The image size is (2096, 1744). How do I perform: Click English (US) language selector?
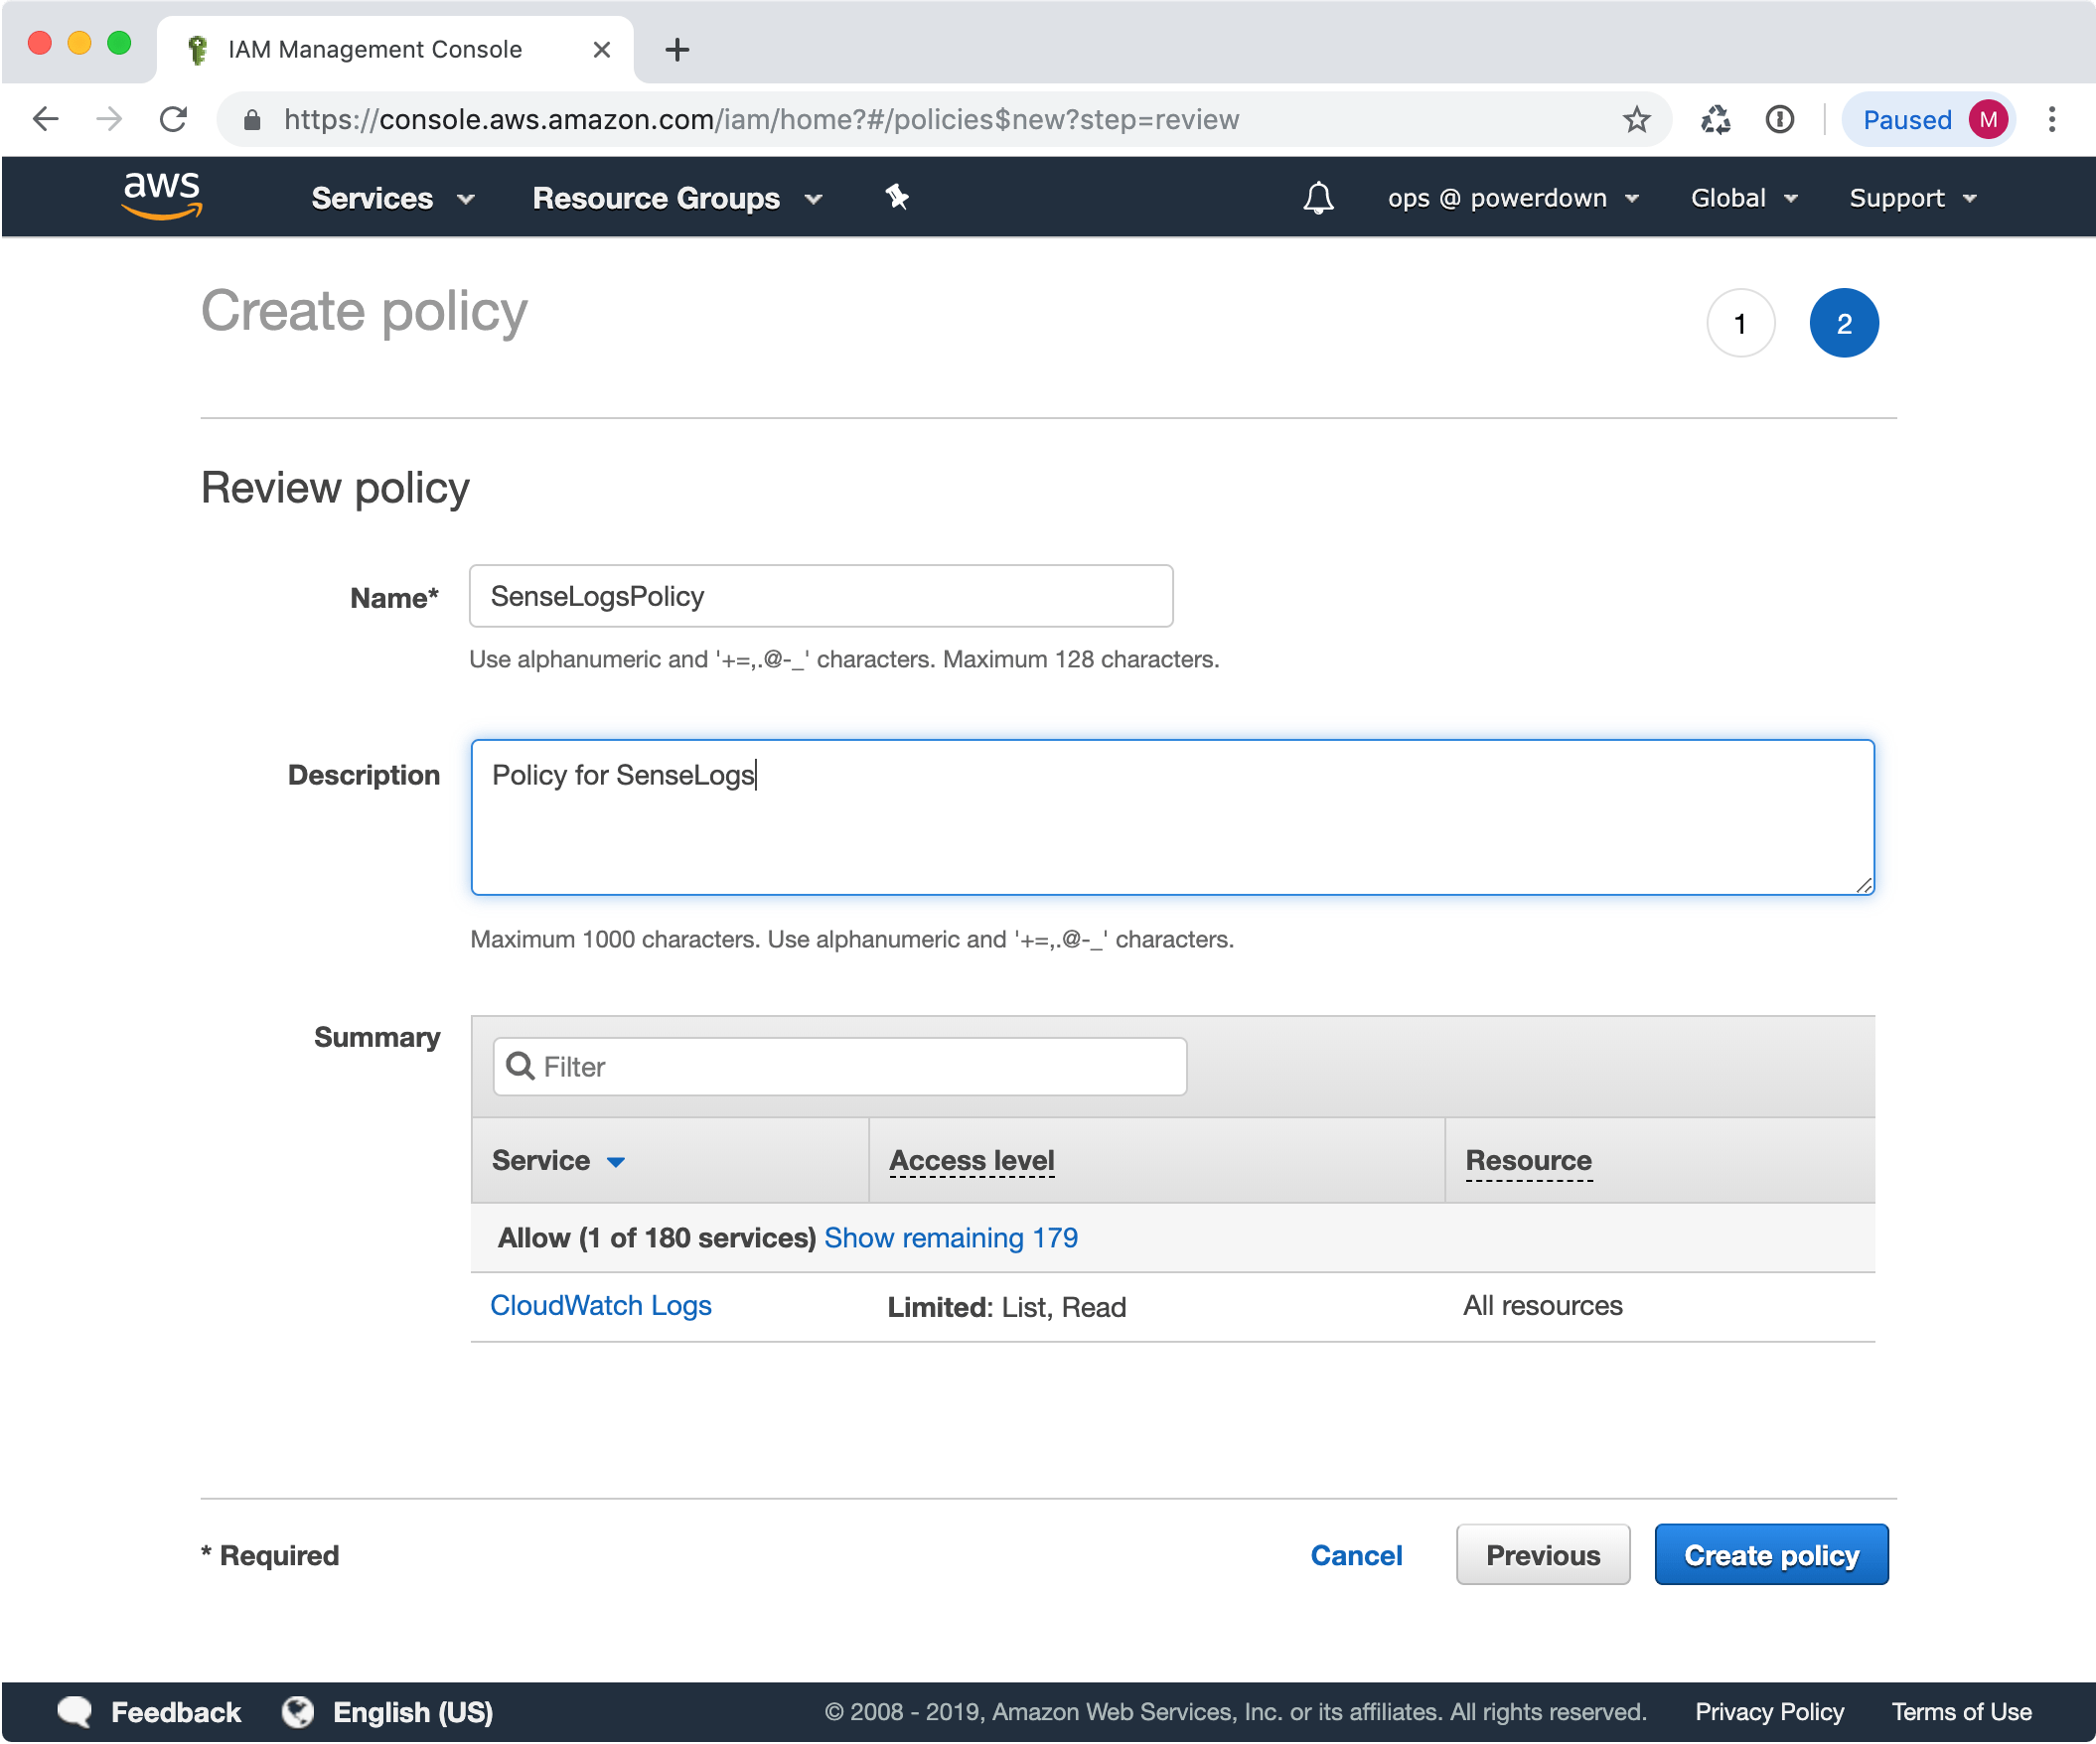point(413,1712)
